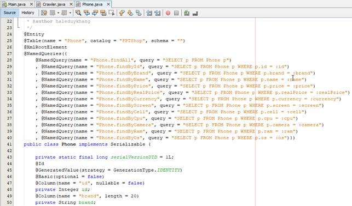This screenshot has height=206, width=352.
Task: Switch to the Crawler.java tab
Action: (54, 4)
